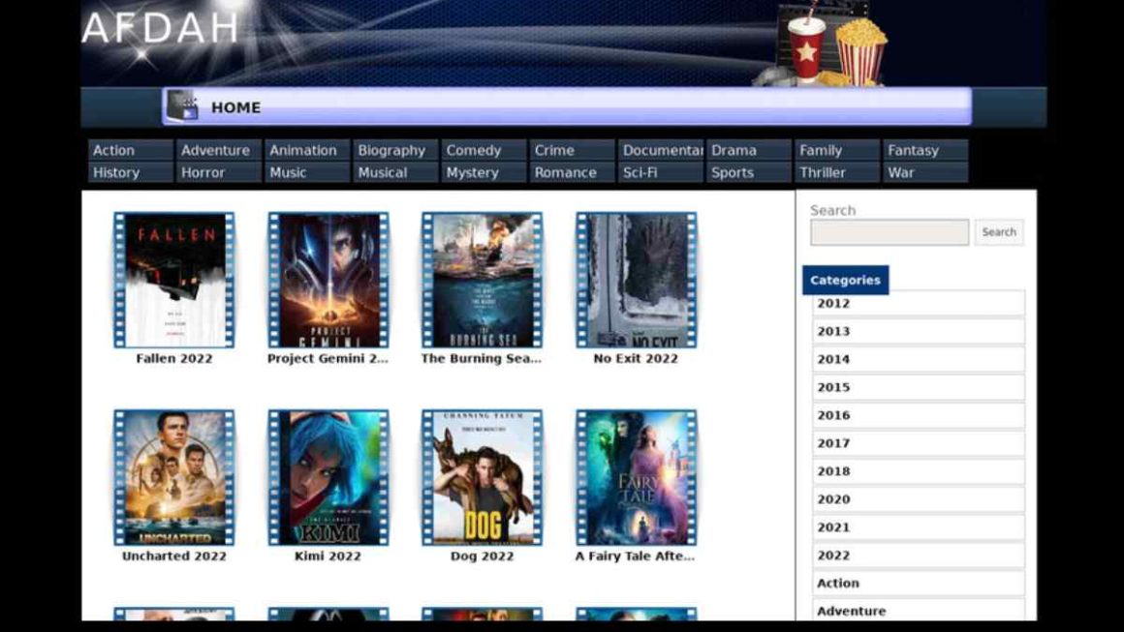This screenshot has width=1124, height=632.
Task: Open the History genre
Action: 131,172
